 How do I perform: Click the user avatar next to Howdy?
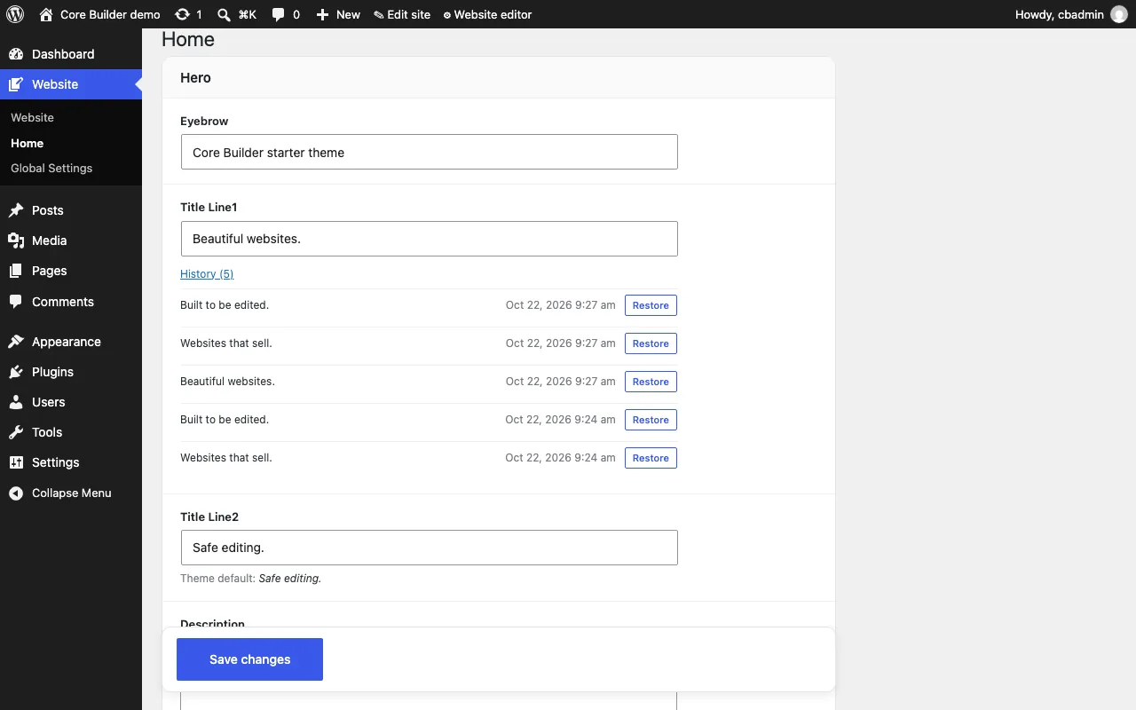coord(1119,14)
